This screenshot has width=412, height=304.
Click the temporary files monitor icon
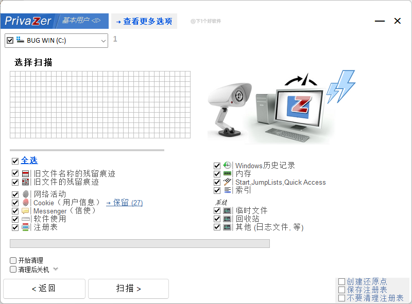click(227, 210)
